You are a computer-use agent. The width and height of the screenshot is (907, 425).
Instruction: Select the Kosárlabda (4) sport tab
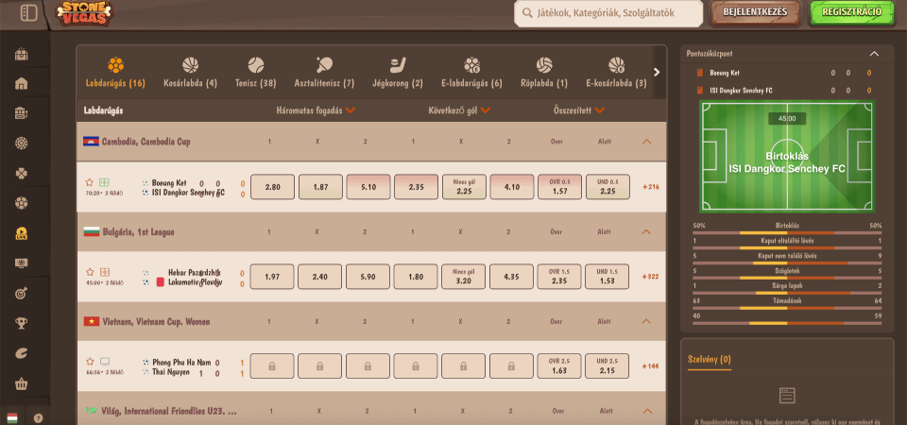[190, 73]
